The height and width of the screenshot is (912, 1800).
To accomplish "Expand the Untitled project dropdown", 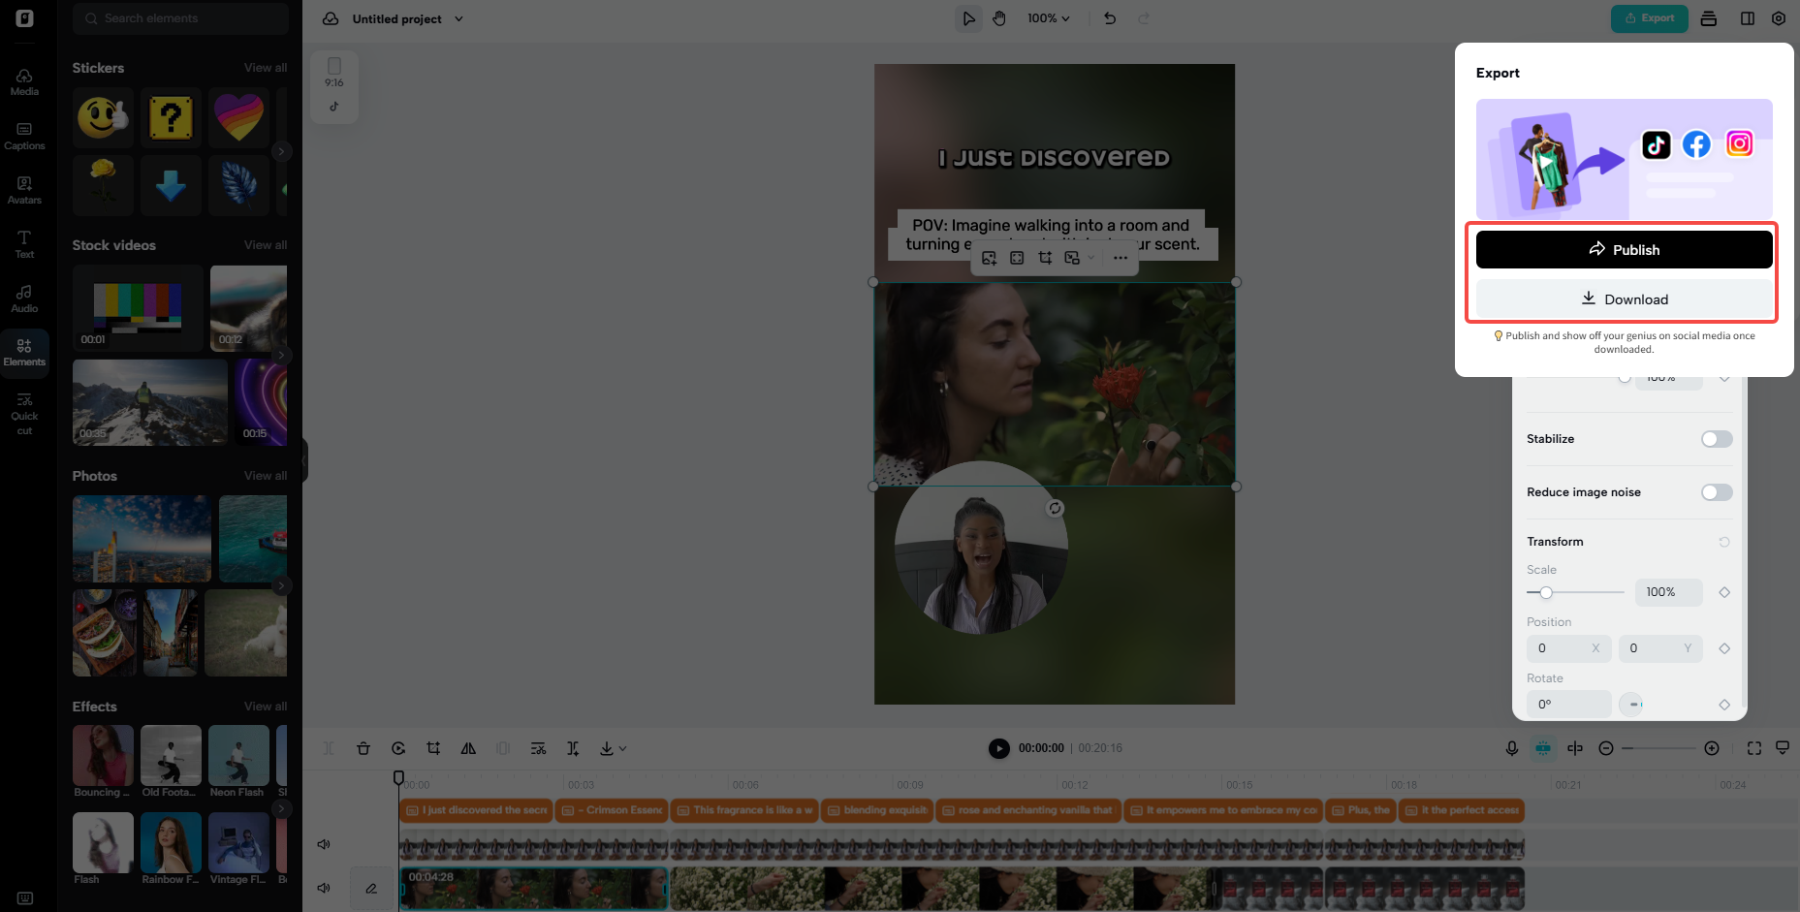I will (460, 18).
